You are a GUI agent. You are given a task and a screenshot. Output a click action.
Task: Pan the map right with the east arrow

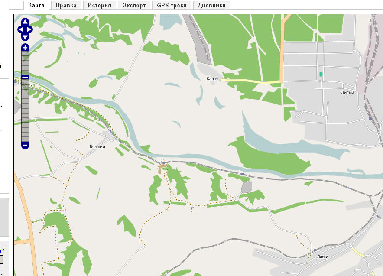pyautogui.click(x=29, y=29)
